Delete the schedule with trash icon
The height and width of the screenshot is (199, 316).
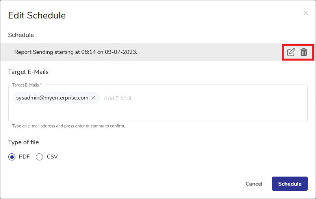pyautogui.click(x=304, y=52)
